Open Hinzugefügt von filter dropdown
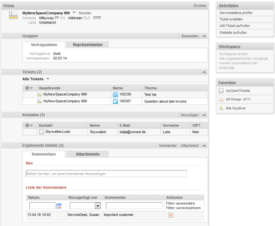 point(98,206)
